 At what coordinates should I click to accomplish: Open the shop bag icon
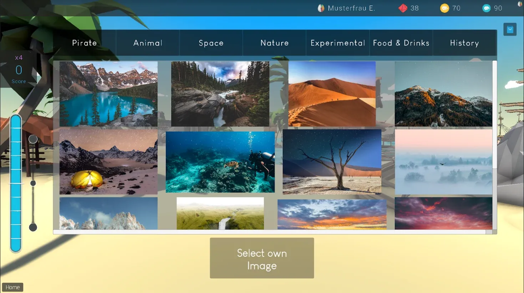510,30
